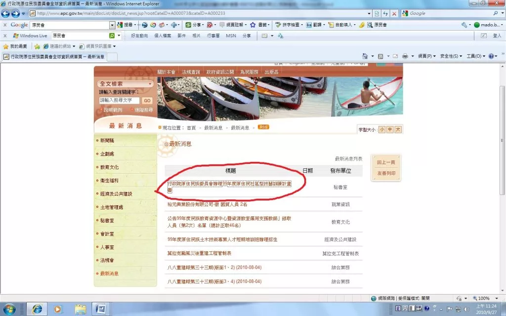Screen dimensions: 506x316
Task: Open the 裕元興業股份有限公司 job posting link
Action: [x=207, y=204]
